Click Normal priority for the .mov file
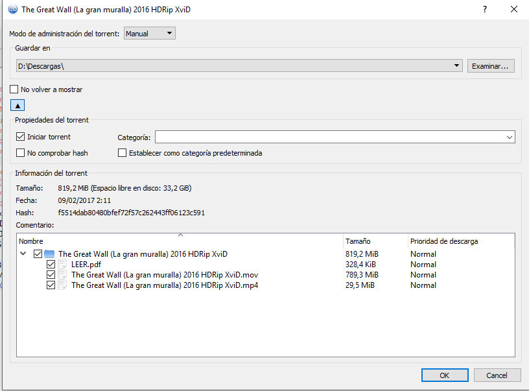529x391 pixels. 423,275
